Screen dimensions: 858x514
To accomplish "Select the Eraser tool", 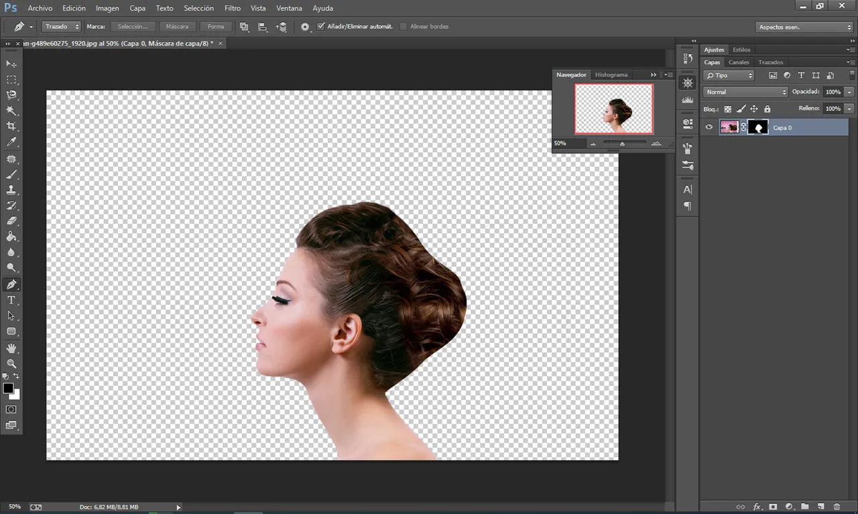I will [11, 220].
